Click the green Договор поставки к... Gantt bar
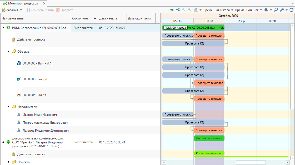The height and width of the screenshot is (165, 295). click(209, 138)
